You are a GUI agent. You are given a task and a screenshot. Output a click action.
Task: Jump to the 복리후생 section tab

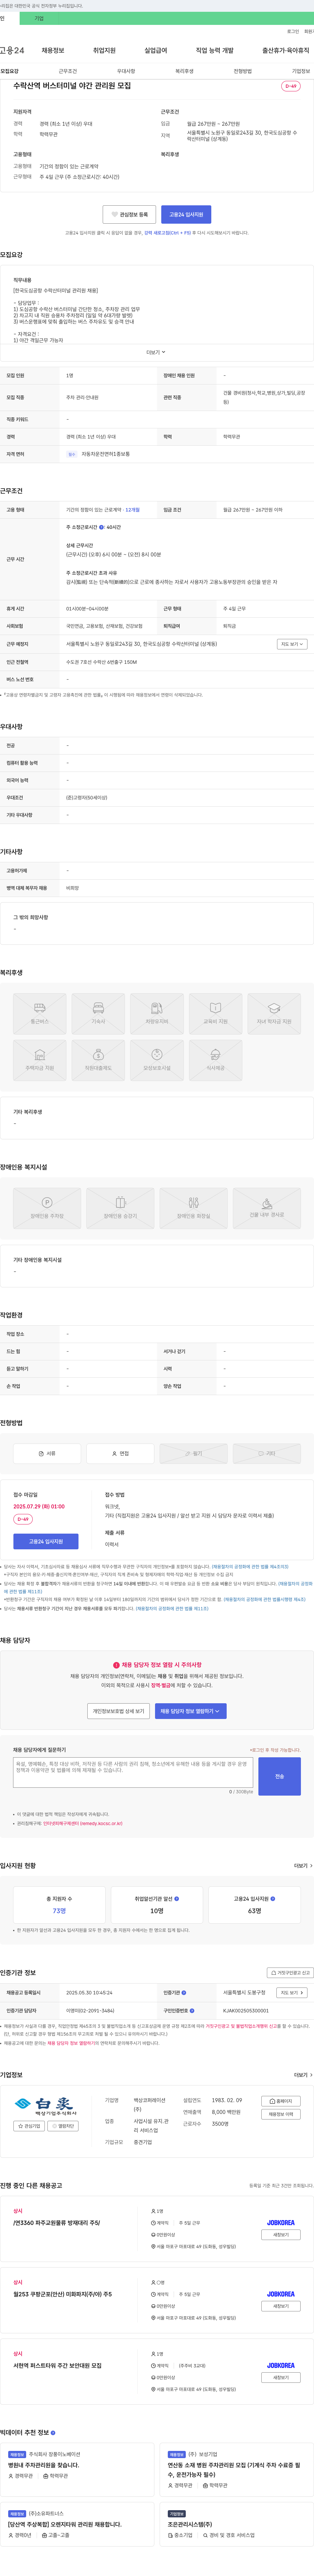(x=184, y=71)
